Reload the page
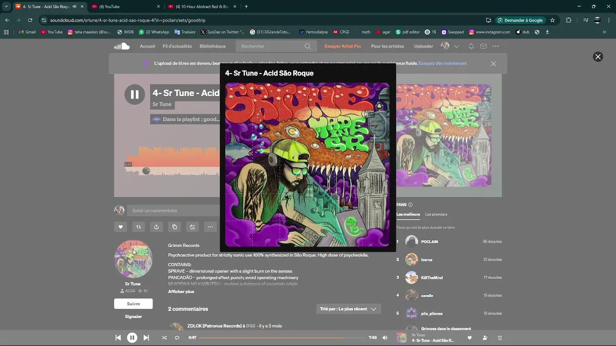Viewport: 616px width, 346px height. pos(30,20)
